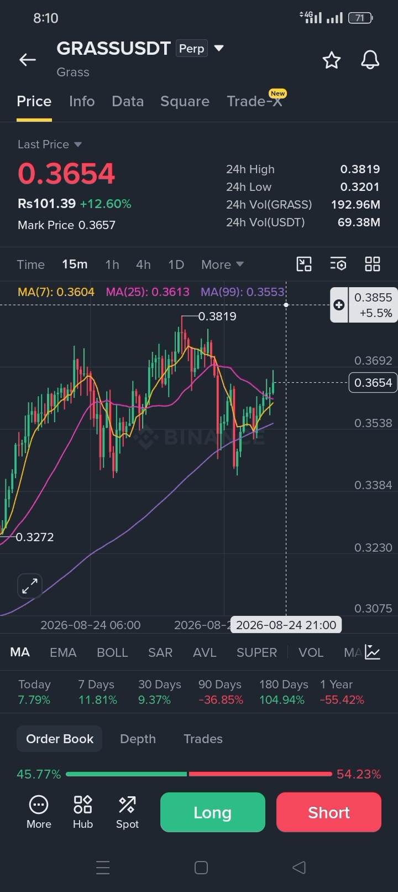Image resolution: width=398 pixels, height=892 pixels.
Task: Toggle the SUPER indicator
Action: (256, 652)
